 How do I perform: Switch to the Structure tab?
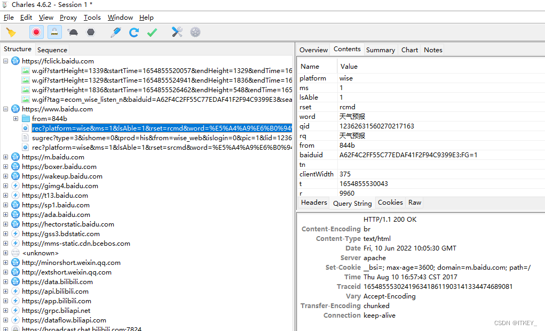coord(18,49)
